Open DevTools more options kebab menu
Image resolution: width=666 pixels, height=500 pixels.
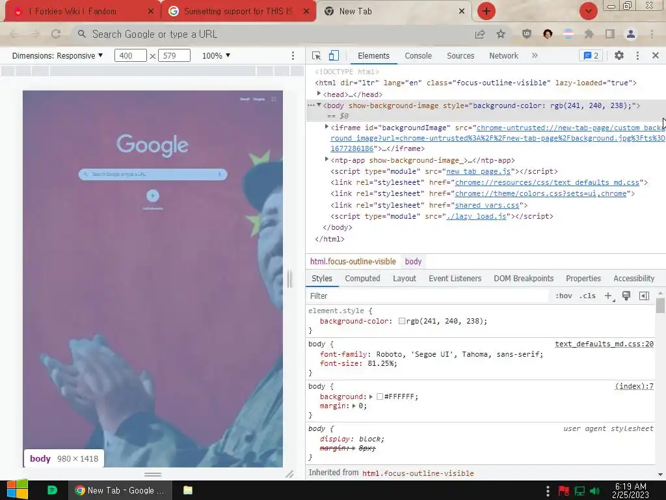637,56
